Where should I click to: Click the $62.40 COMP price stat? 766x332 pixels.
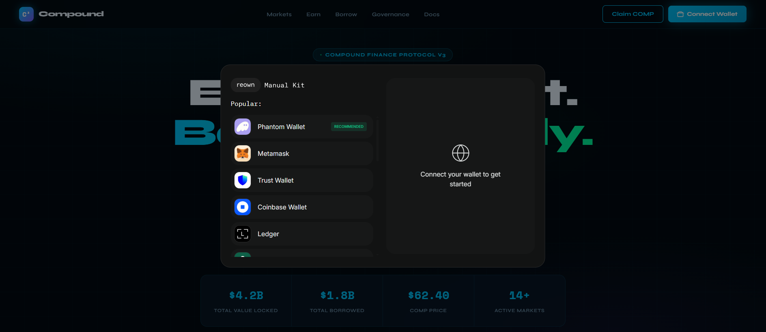[x=428, y=301]
